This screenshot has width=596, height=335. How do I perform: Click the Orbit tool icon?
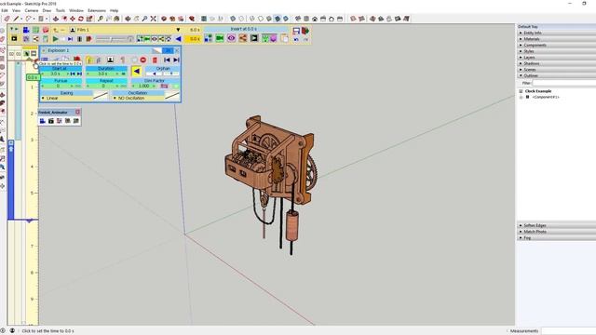pyautogui.click(x=129, y=19)
